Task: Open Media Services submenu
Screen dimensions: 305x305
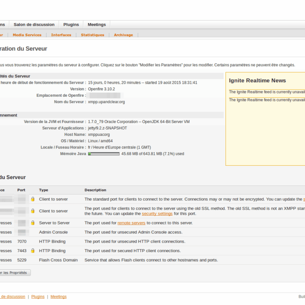Action: pyautogui.click(x=27, y=35)
